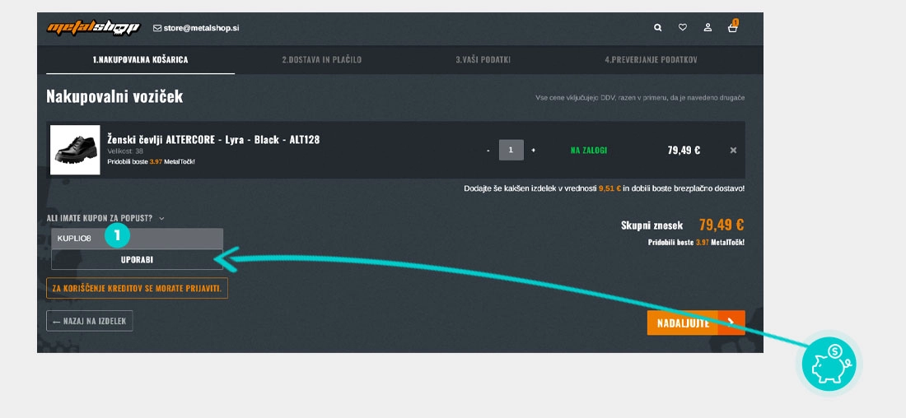Select the '4. Preverjanje podatkov' step
906x418 pixels.
coord(651,60)
